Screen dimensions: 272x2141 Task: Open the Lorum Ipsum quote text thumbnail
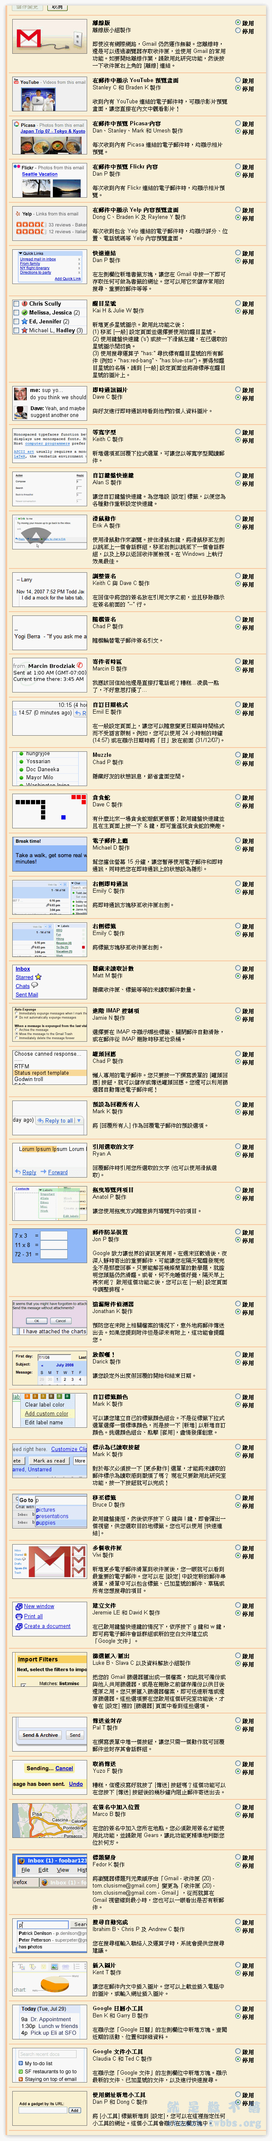click(x=50, y=1161)
